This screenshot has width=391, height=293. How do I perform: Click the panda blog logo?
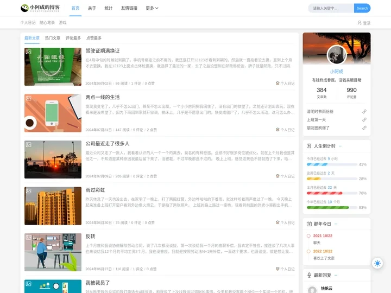pyautogui.click(x=40, y=8)
